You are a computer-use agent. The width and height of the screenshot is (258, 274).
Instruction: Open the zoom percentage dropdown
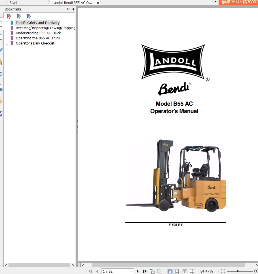(x=219, y=271)
